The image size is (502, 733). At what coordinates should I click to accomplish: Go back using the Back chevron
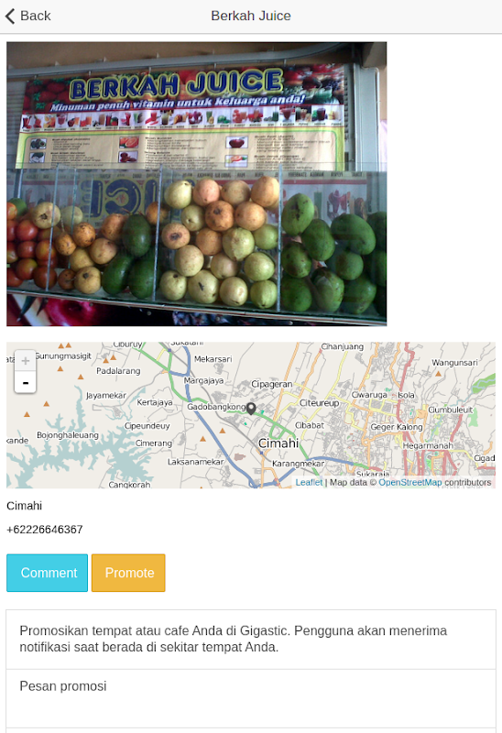(10, 16)
